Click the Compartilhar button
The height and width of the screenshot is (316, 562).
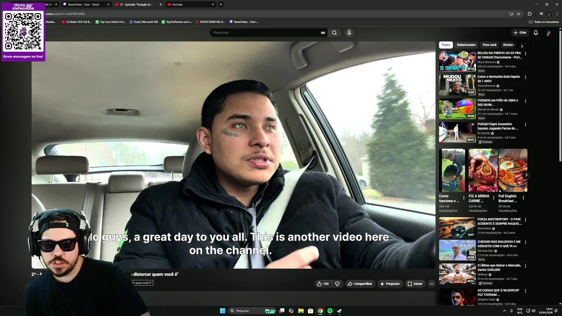360,284
